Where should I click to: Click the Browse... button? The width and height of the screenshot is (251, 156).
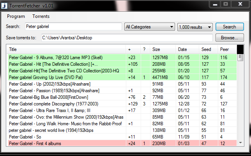(229, 38)
